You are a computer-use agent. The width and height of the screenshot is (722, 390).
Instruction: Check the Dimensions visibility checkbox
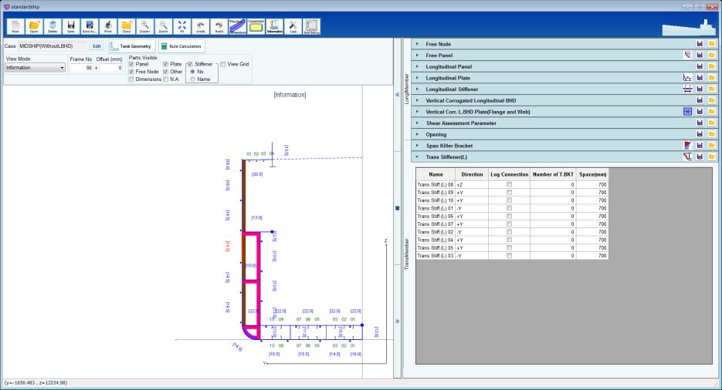(131, 79)
